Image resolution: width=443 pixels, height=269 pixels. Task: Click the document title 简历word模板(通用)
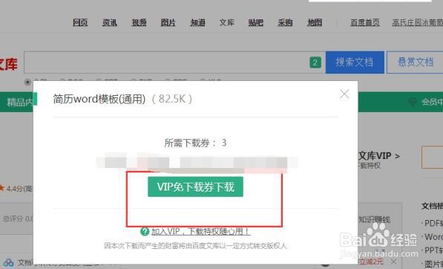pyautogui.click(x=99, y=99)
